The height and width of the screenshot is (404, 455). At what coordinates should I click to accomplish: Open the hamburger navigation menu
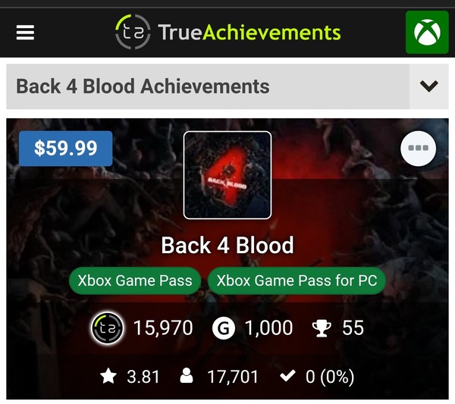[x=25, y=33]
